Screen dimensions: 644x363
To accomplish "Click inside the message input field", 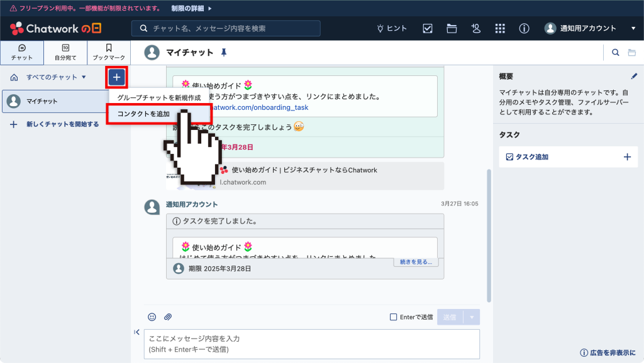I will (312, 344).
